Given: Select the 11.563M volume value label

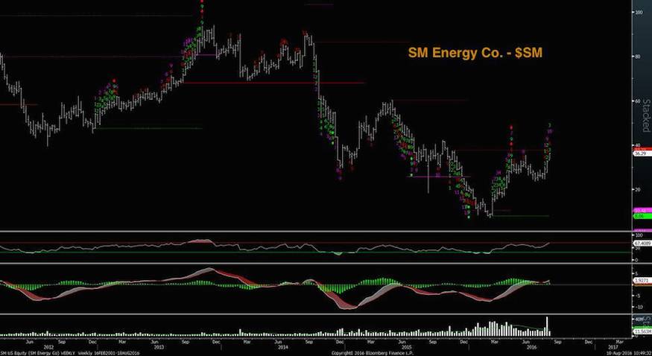Looking at the screenshot, I should tap(641, 331).
